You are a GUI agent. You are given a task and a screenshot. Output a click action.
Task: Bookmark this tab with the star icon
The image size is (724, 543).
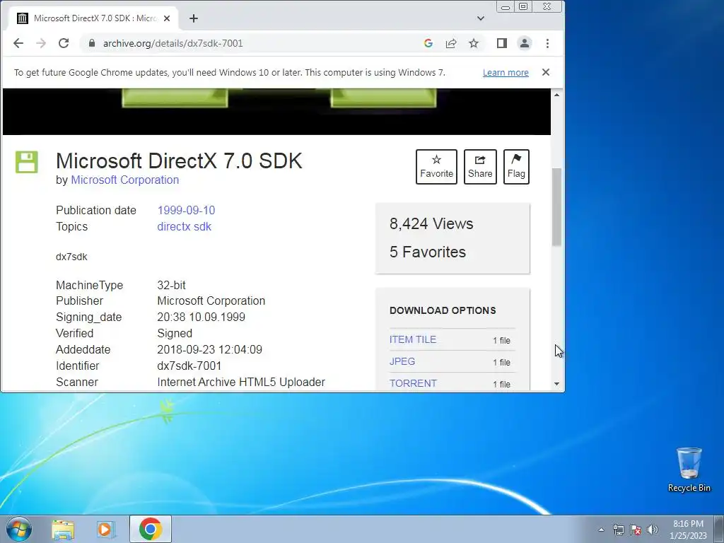474,43
